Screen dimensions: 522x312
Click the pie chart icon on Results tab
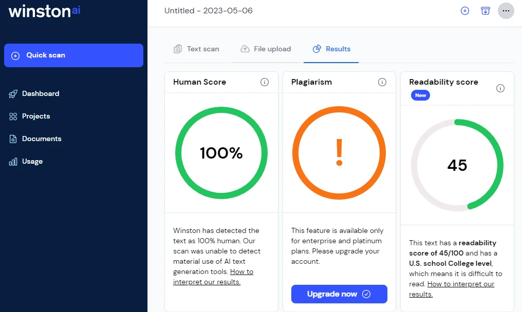pyautogui.click(x=317, y=49)
